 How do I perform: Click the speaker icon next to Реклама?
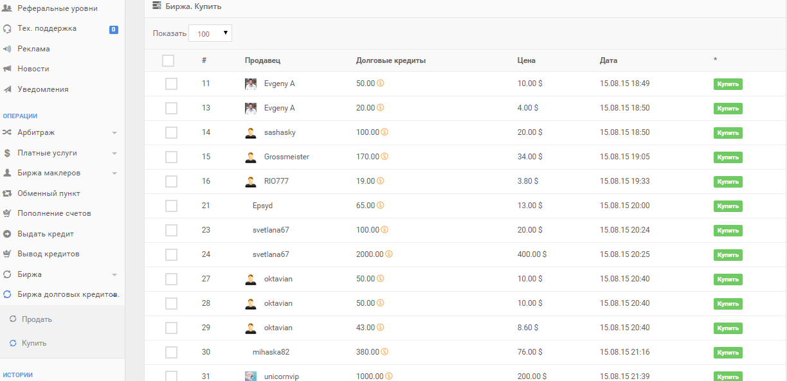pyautogui.click(x=8, y=49)
